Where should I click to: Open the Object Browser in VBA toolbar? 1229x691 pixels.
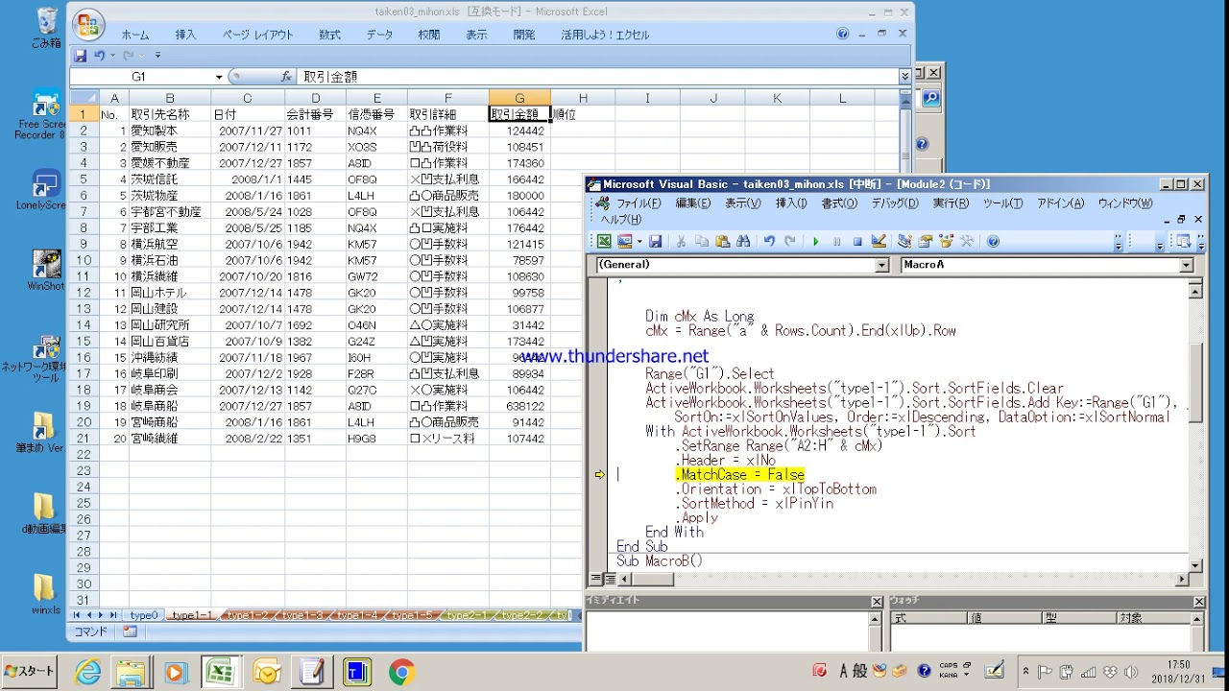[x=947, y=242]
